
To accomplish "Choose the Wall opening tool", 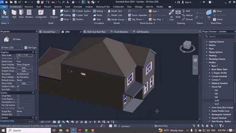I will tap(186, 11).
